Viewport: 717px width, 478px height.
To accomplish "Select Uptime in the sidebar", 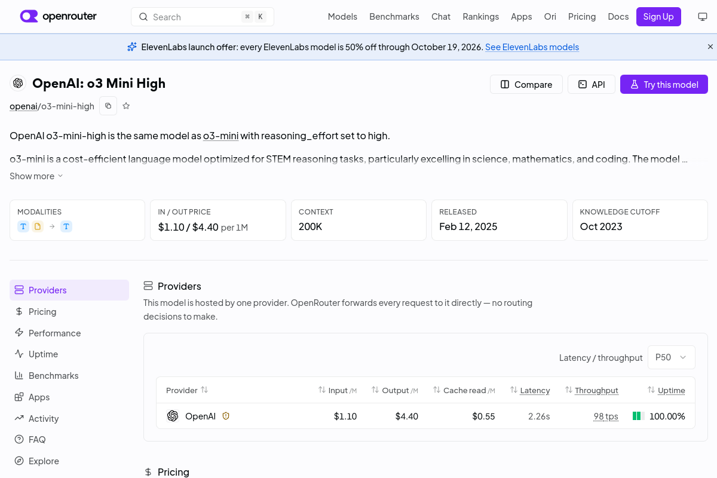I will coord(69,354).
